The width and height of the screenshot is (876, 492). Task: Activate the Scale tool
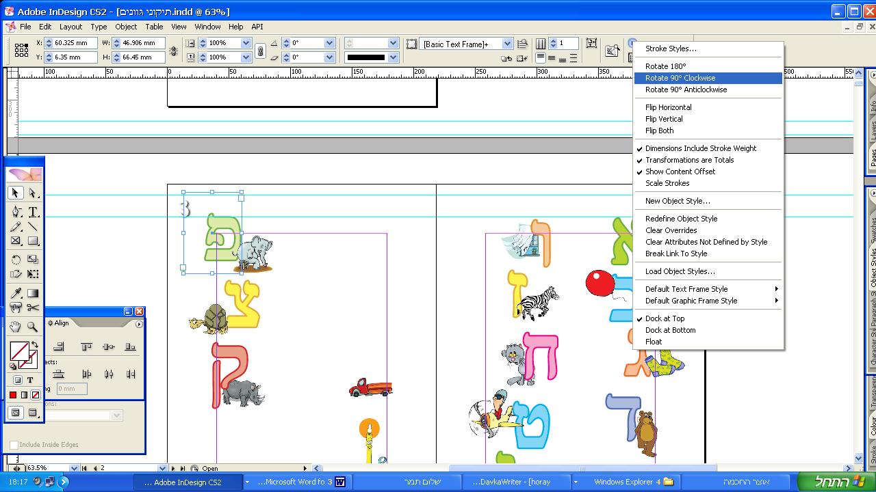pos(33,260)
